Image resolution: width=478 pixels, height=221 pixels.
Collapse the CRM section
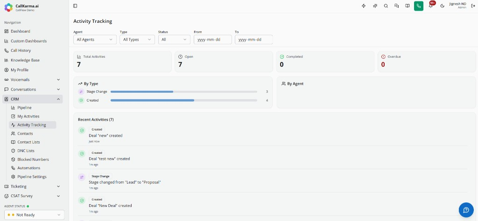[33, 99]
